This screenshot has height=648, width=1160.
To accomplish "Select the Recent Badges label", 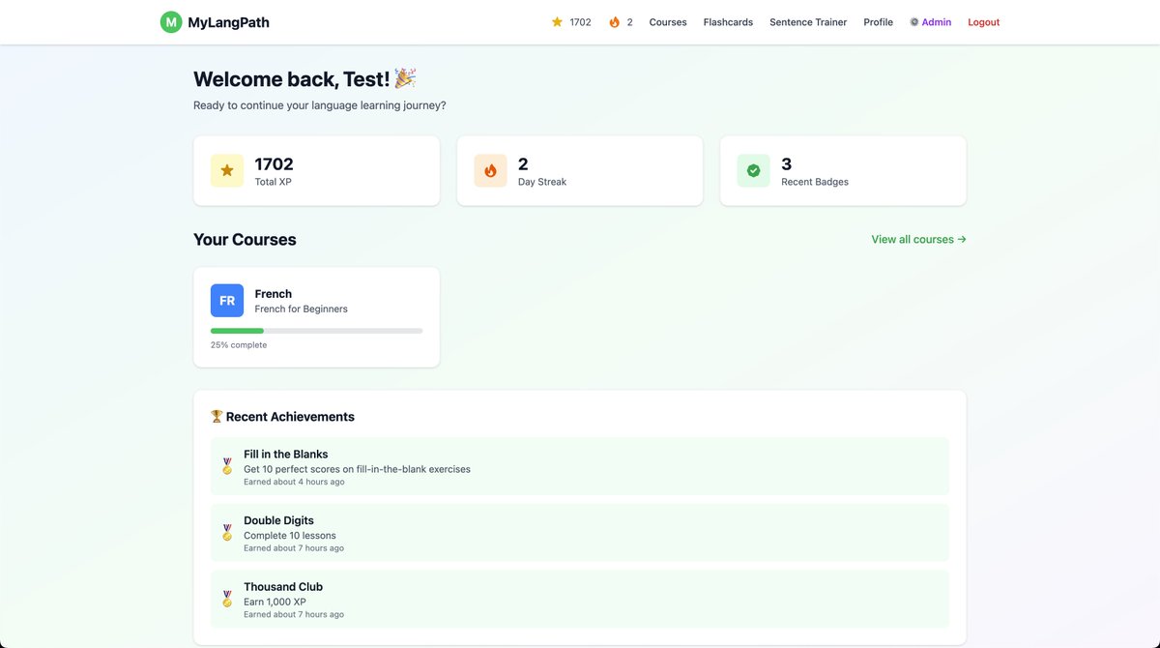I will coord(815,182).
